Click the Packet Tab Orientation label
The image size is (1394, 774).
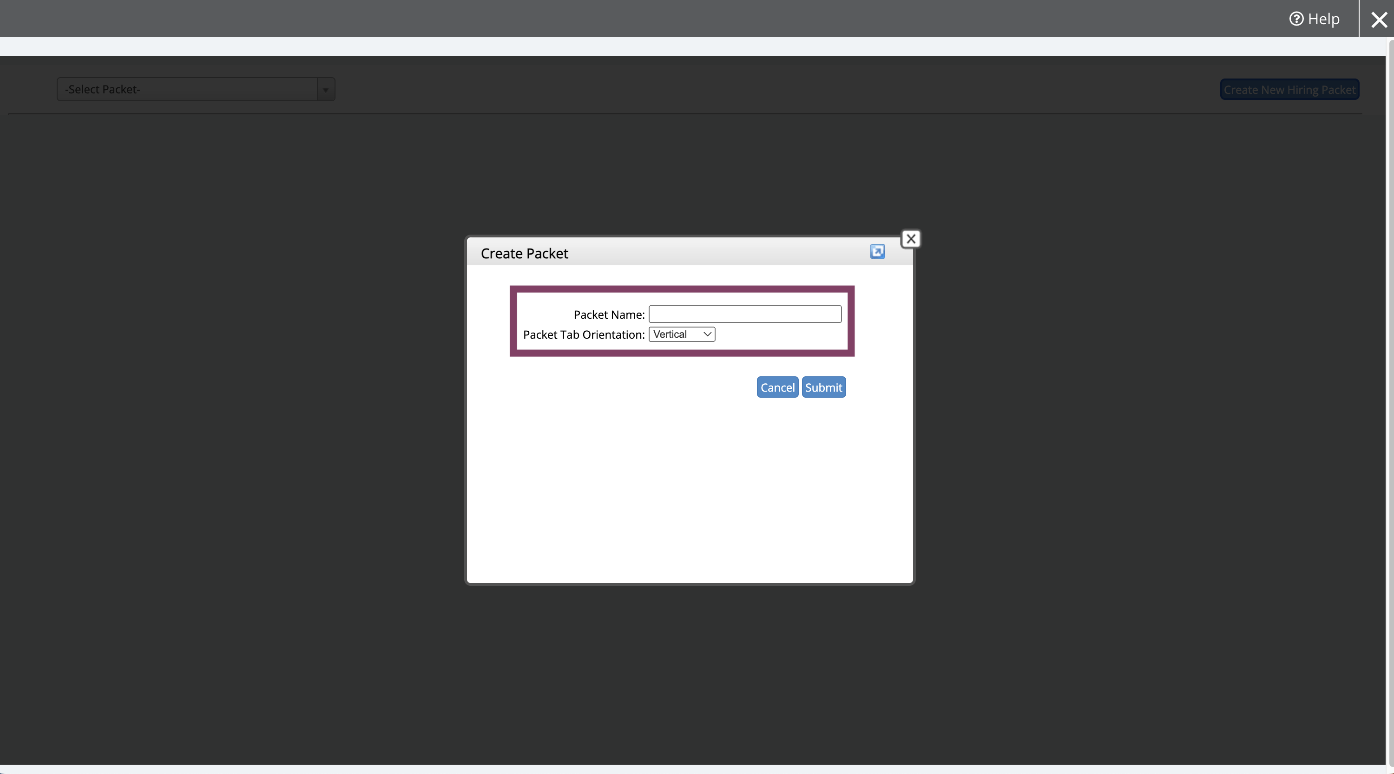(x=583, y=335)
